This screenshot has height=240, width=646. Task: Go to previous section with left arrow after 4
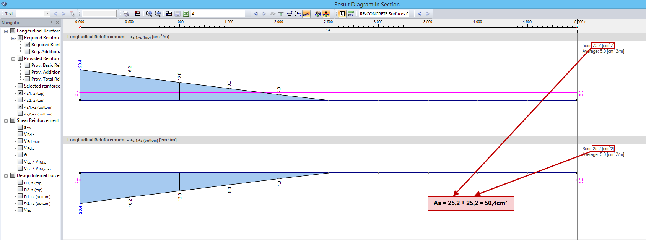[x=256, y=14]
